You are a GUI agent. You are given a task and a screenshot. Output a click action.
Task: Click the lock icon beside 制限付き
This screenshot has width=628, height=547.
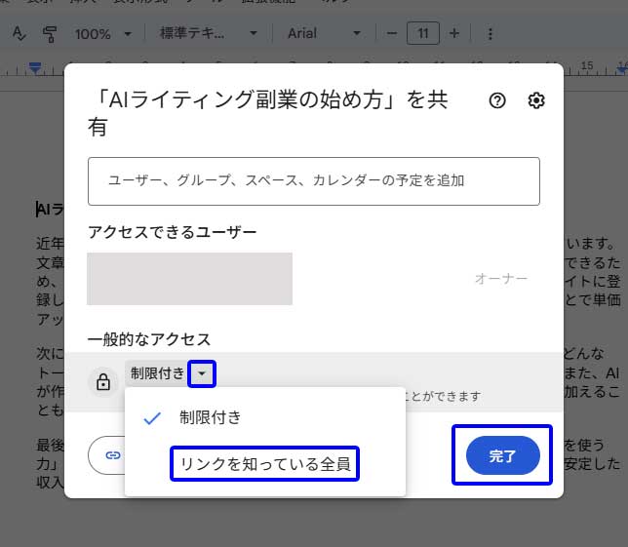click(102, 381)
